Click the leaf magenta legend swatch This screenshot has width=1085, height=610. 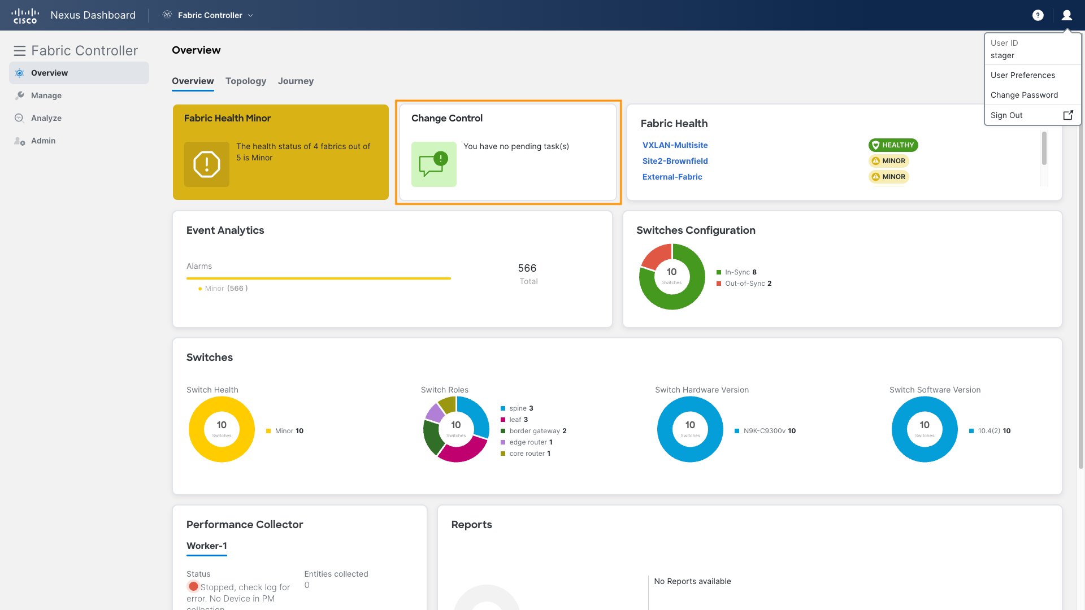click(503, 420)
